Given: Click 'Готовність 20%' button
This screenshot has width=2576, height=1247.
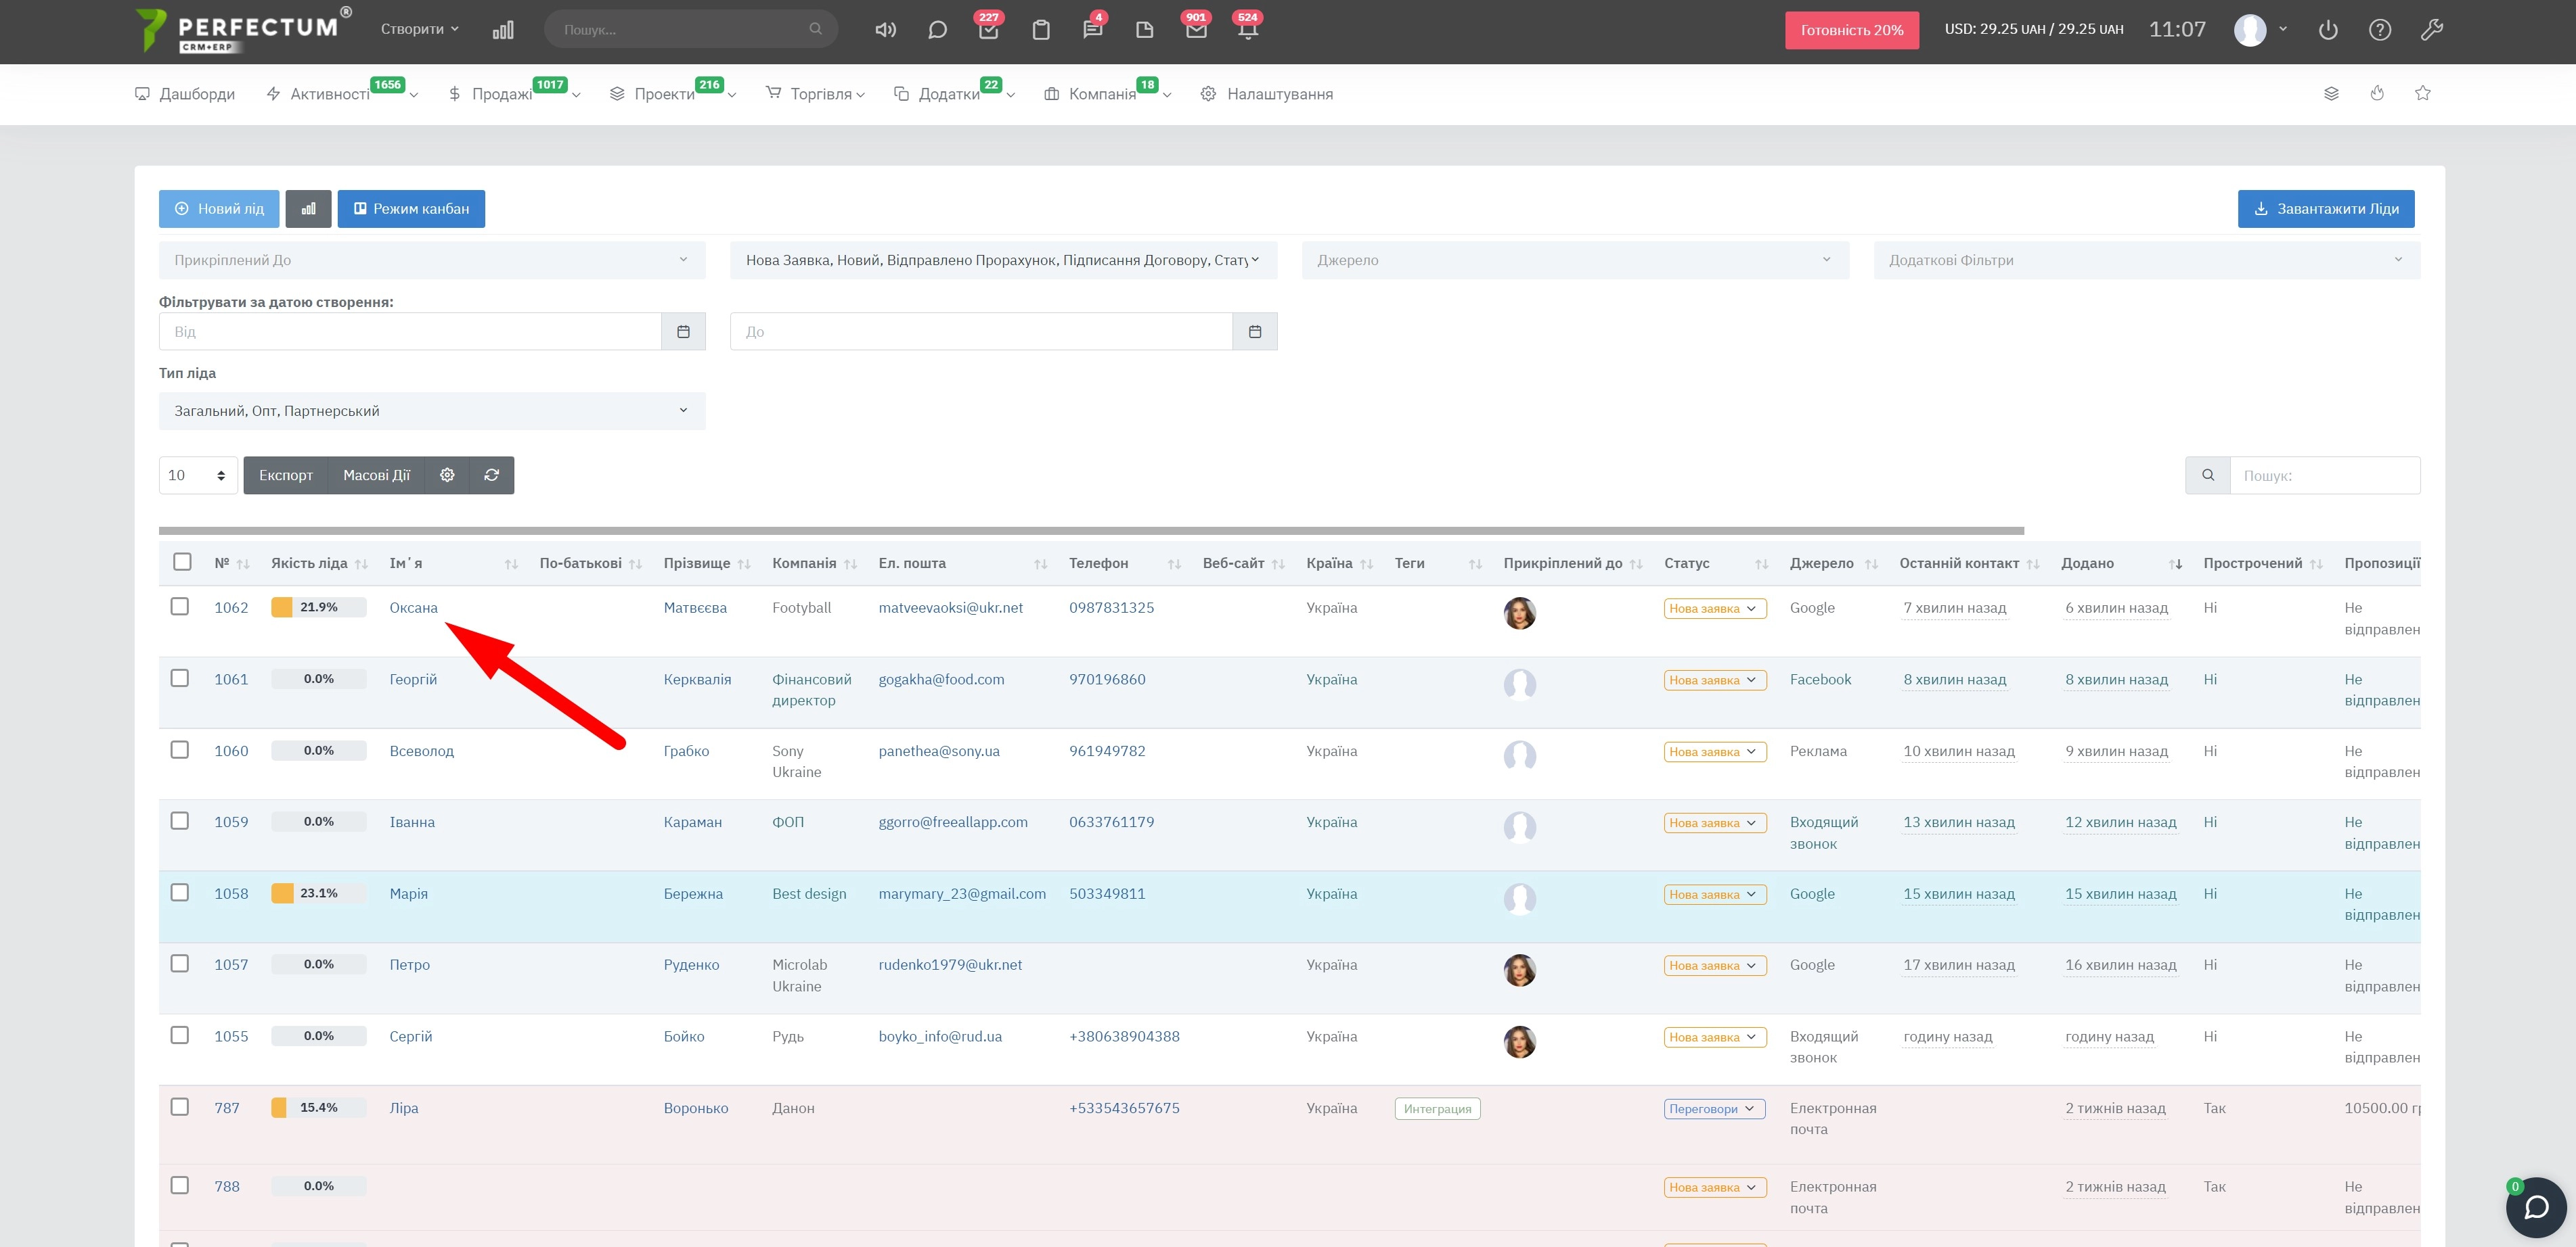Looking at the screenshot, I should point(1852,30).
